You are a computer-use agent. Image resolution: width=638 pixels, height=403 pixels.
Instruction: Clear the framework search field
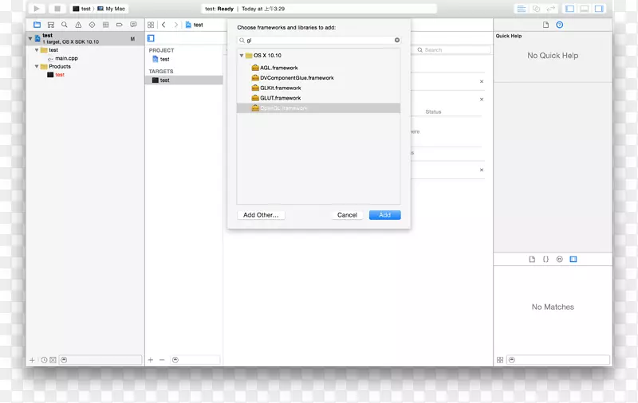coord(397,40)
